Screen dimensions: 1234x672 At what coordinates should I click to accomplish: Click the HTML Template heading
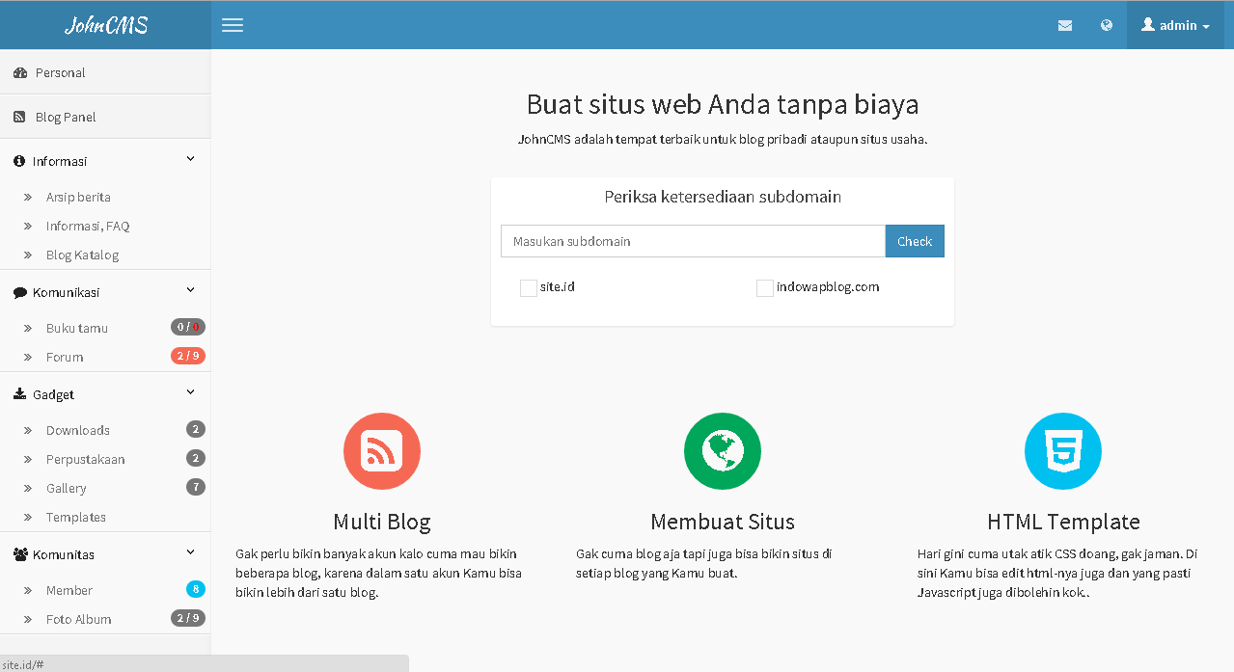click(x=1063, y=522)
